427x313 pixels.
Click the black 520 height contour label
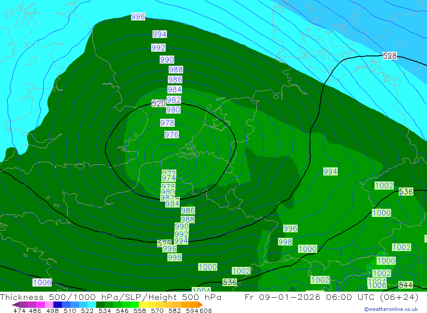159,103
